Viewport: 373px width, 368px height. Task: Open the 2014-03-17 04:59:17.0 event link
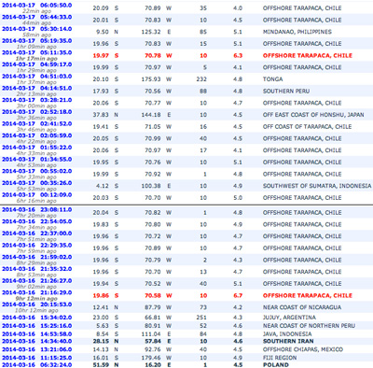point(37,64)
